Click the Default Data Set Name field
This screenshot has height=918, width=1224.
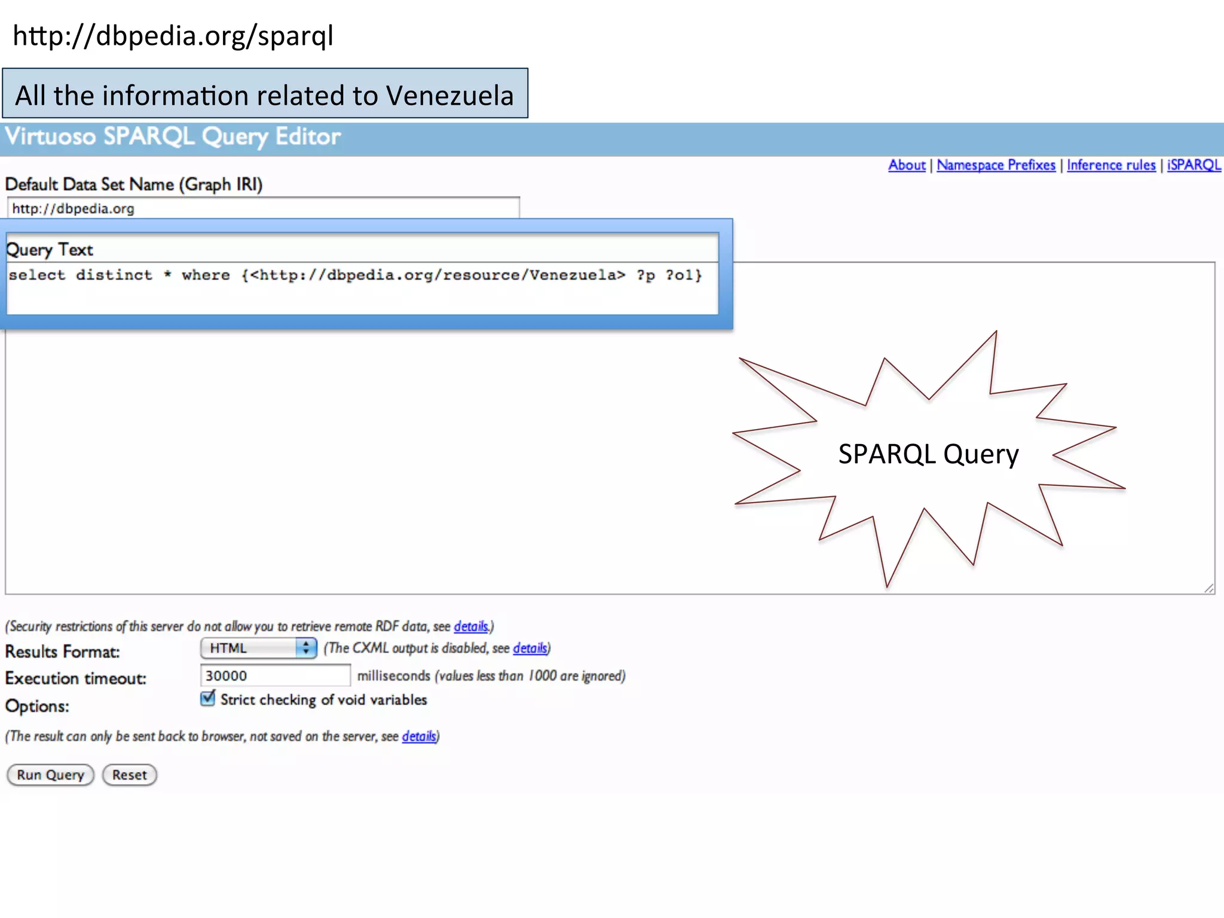(x=263, y=208)
